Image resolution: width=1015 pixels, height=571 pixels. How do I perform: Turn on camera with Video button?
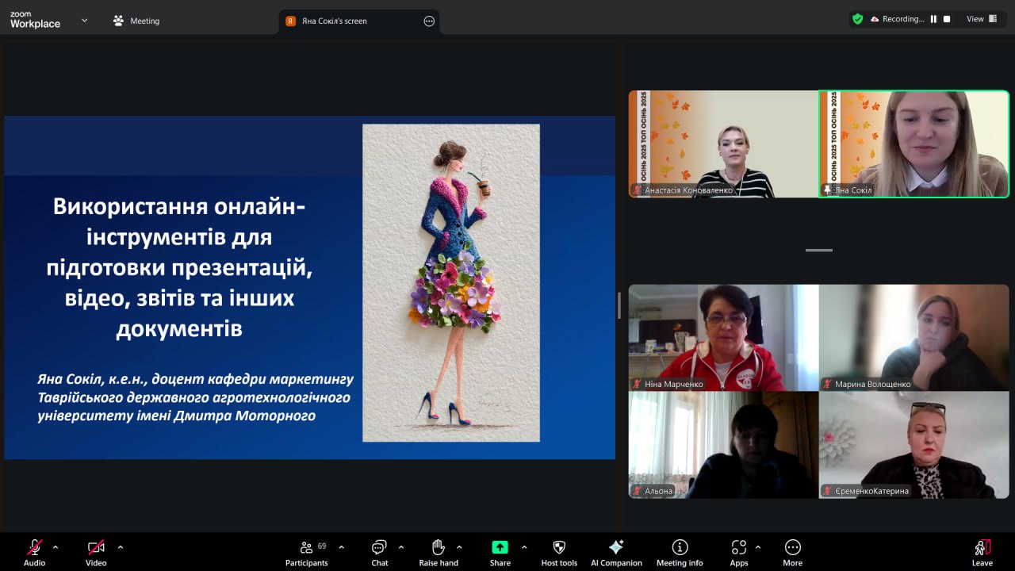(96, 552)
